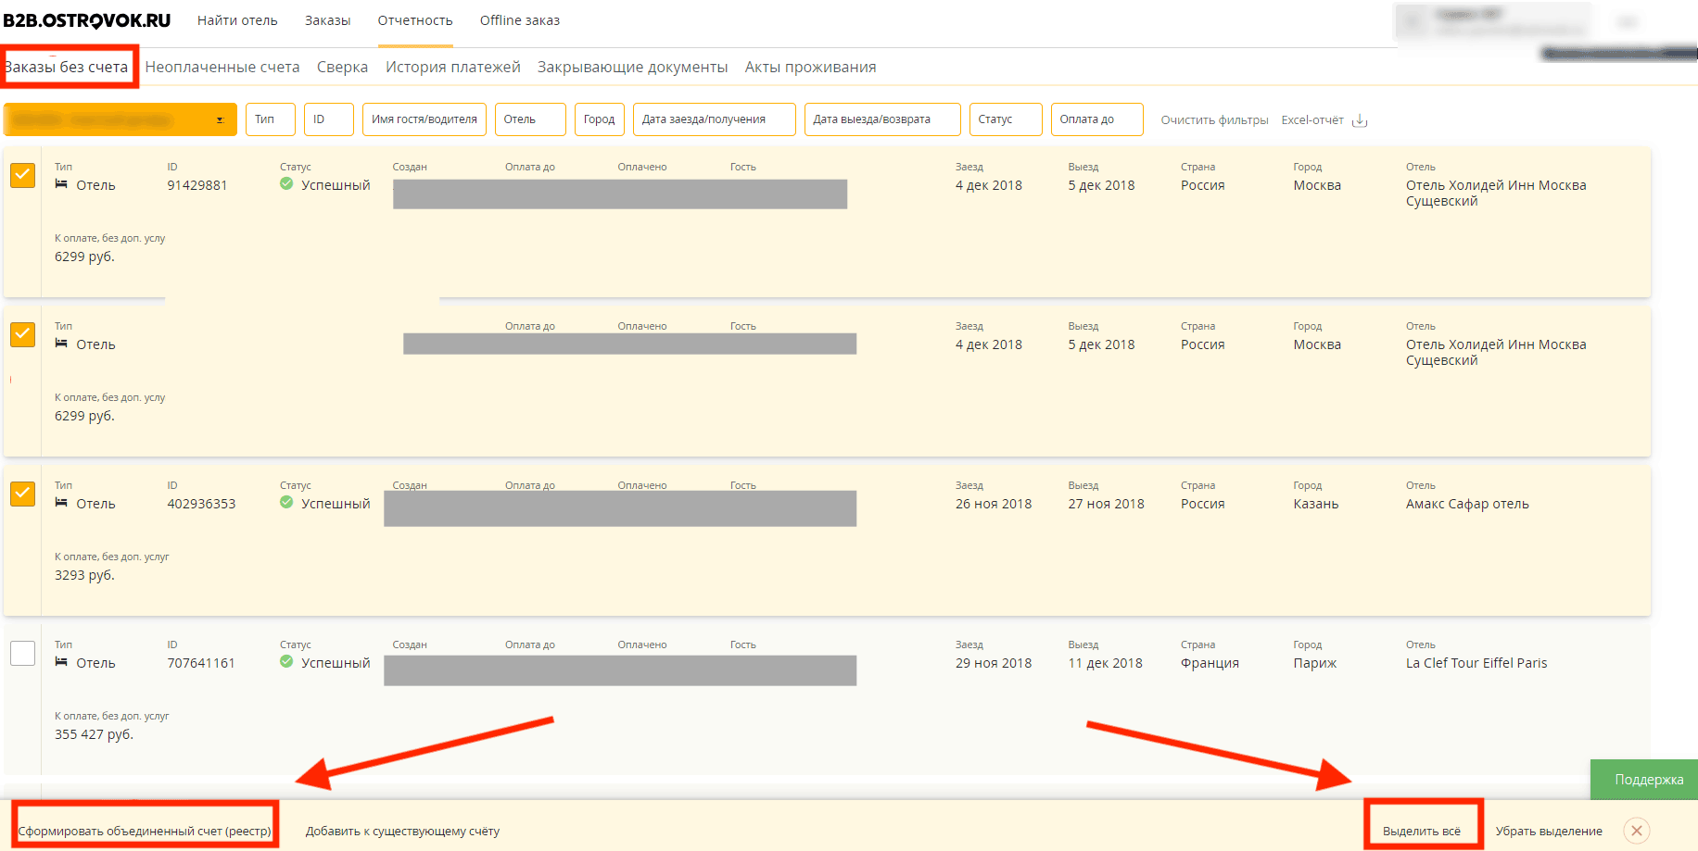1698x851 pixels.
Task: Click check-in date 26 ноя 2018
Action: (x=994, y=504)
